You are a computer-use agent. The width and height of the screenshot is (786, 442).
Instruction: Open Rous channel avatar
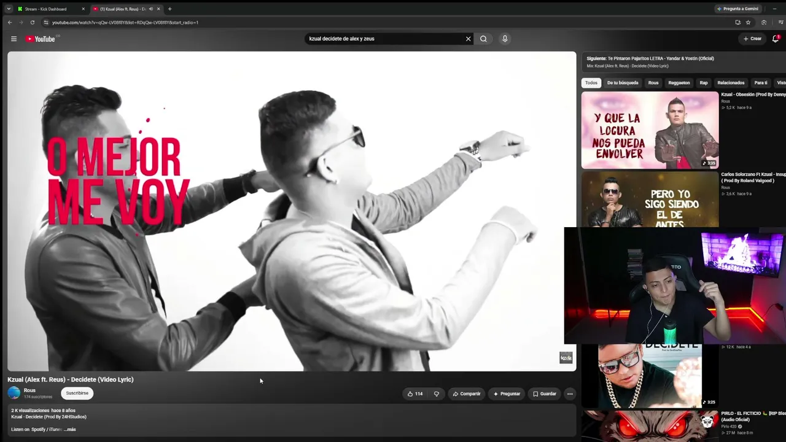tap(14, 393)
